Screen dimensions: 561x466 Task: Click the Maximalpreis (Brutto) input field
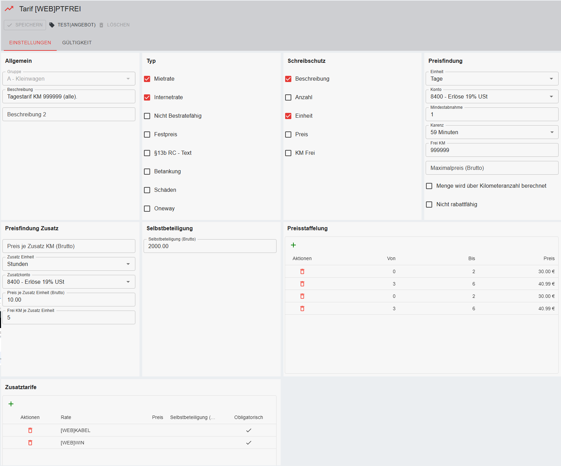click(492, 168)
